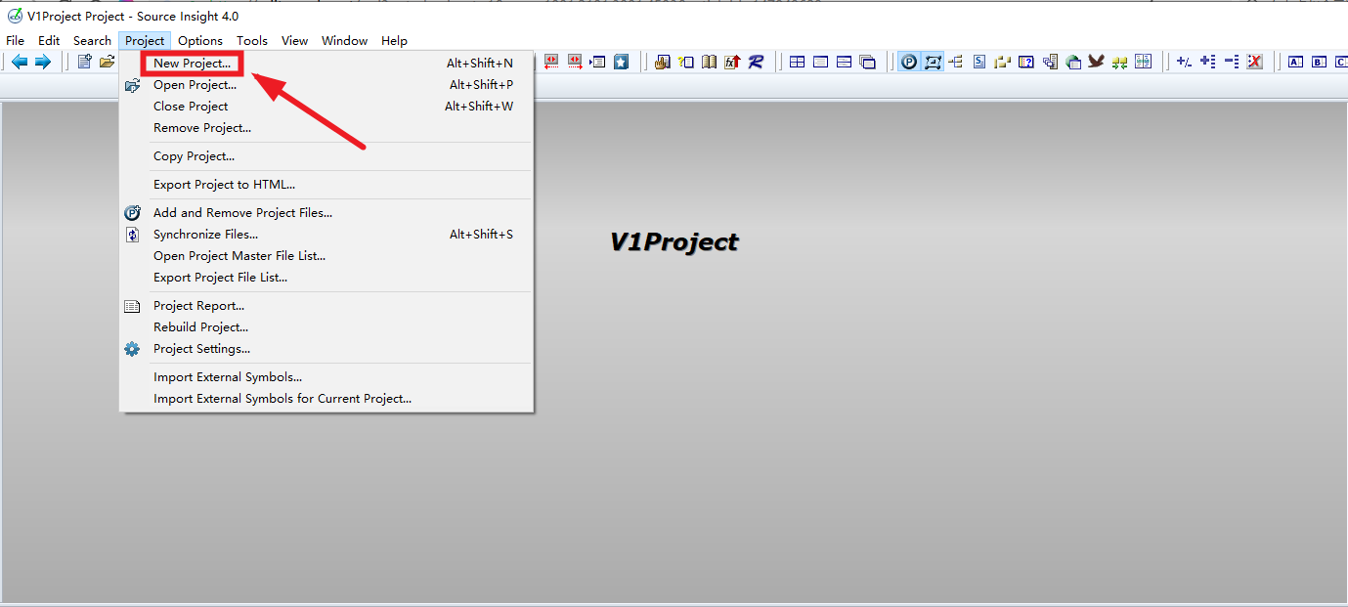Open the Window menu
This screenshot has height=607, width=1348.
tap(344, 40)
